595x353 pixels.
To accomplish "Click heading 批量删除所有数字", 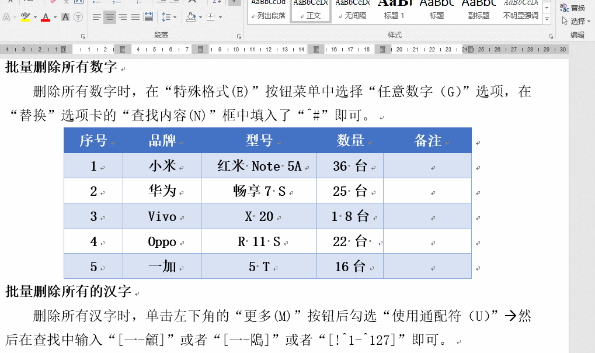I will coord(61,67).
